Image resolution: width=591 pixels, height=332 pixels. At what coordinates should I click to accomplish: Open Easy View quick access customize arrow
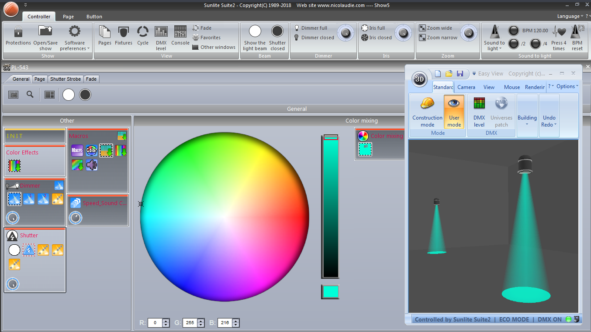tap(474, 74)
